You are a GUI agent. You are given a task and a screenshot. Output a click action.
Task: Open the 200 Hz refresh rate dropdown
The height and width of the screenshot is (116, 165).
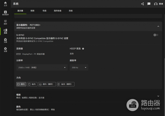79,67
